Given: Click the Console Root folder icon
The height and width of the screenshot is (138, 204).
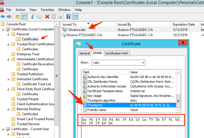Looking at the screenshot, I should 3,24.
